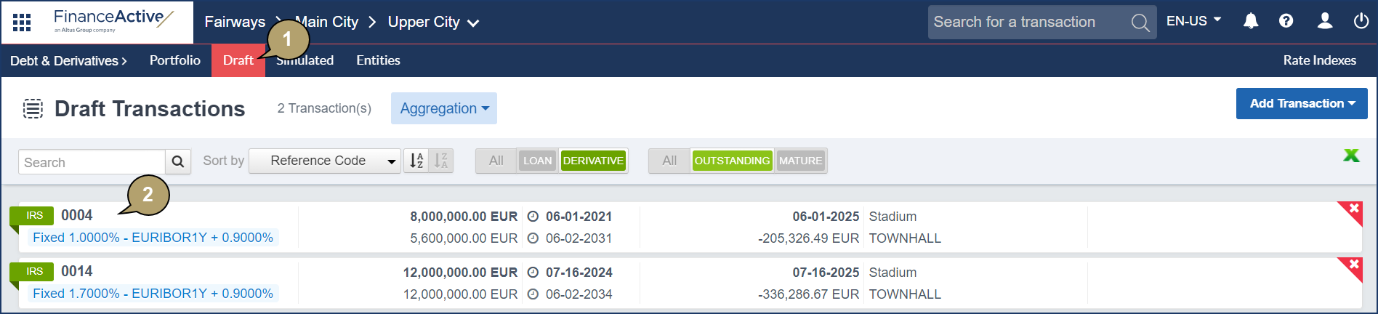Screen dimensions: 1378x314
Task: Switch to the Portfolio tab
Action: (174, 60)
